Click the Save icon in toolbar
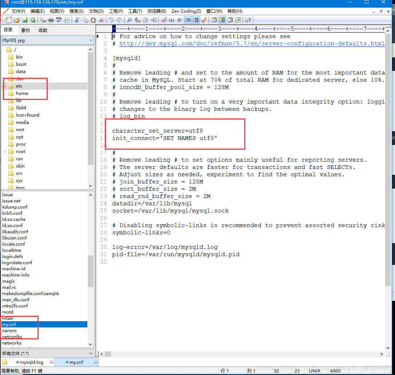395x375 pixels. pyautogui.click(x=25, y=20)
